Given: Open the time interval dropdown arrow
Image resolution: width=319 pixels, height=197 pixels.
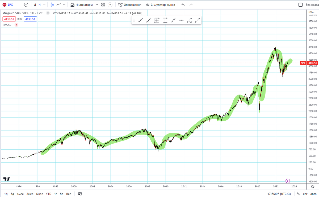Looking at the screenshot, I should tap(44, 5).
